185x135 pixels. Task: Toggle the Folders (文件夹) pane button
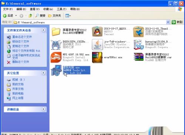point(54,16)
